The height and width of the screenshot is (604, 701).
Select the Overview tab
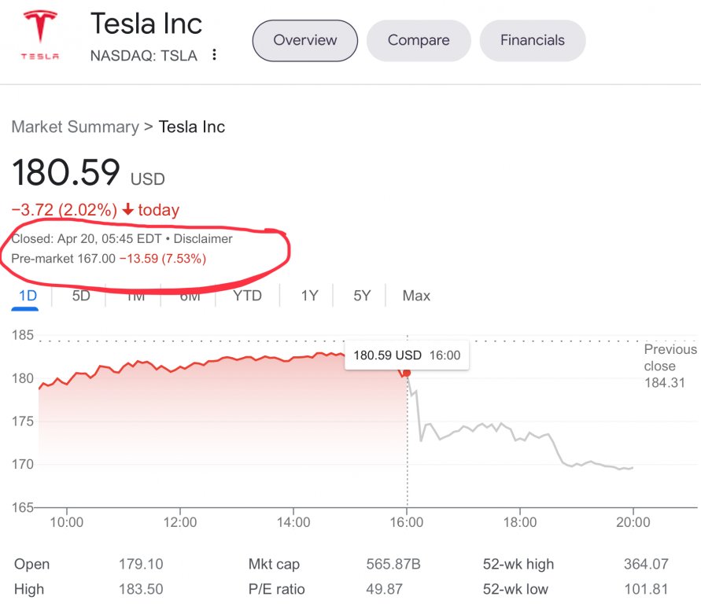[304, 40]
